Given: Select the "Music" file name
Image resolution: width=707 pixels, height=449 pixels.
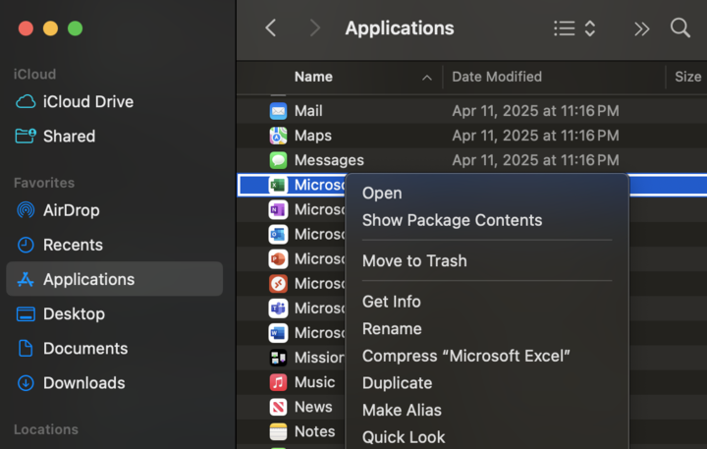Looking at the screenshot, I should coord(314,382).
